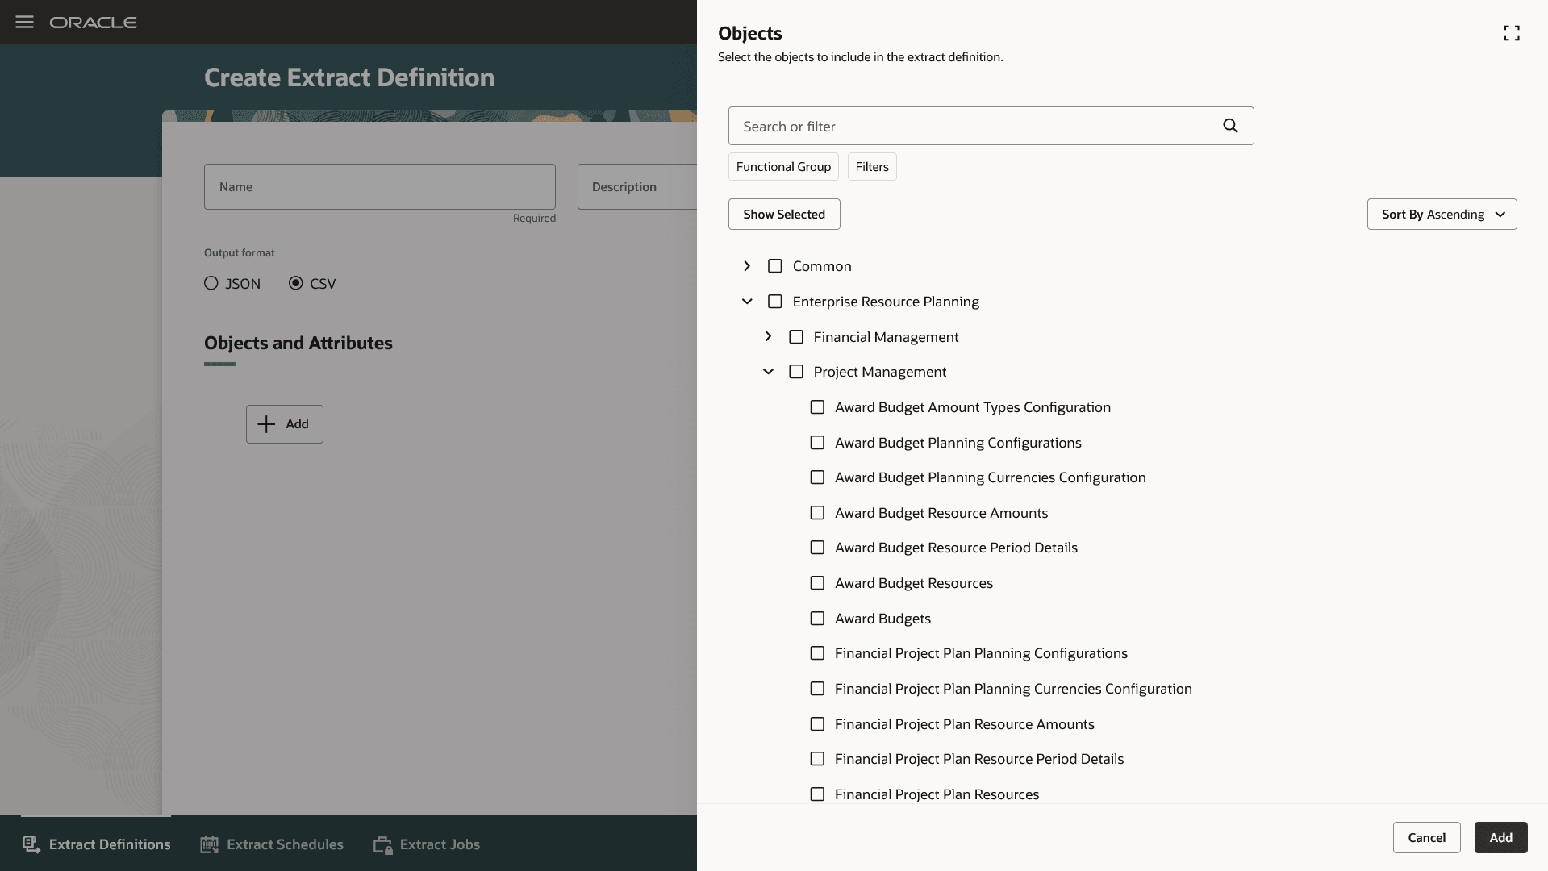Collapse the Enterprise Resource Planning node
The width and height of the screenshot is (1548, 871).
[x=747, y=302]
